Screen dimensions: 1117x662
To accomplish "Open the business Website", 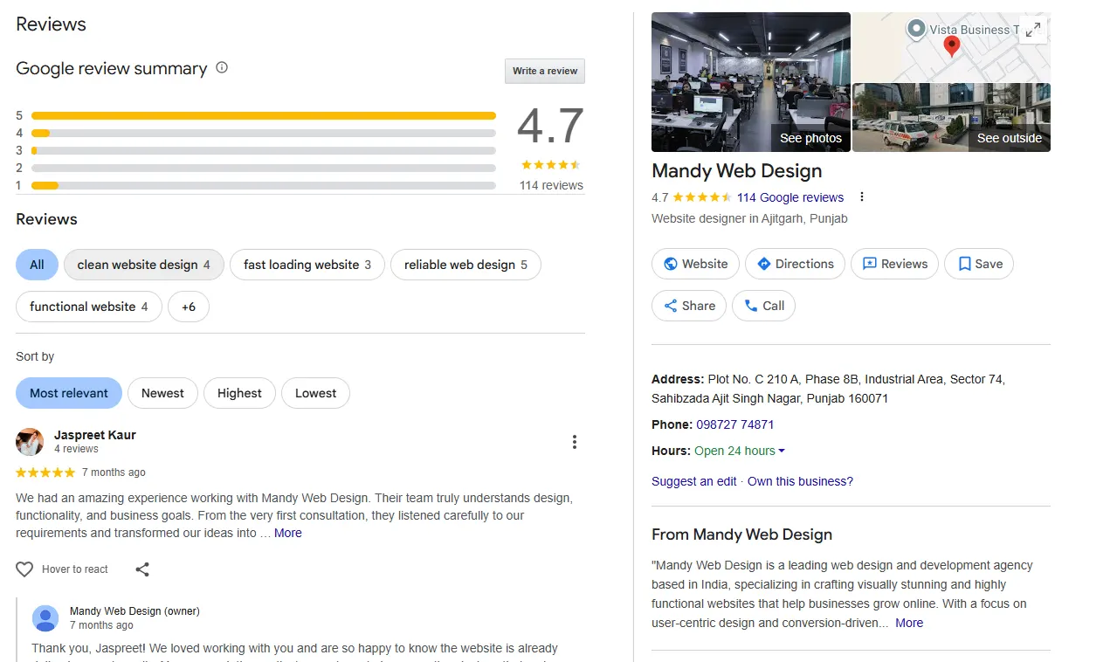I will 695,264.
